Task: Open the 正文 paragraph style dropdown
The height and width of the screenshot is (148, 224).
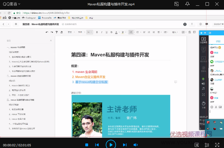Action: [x=71, y=32]
